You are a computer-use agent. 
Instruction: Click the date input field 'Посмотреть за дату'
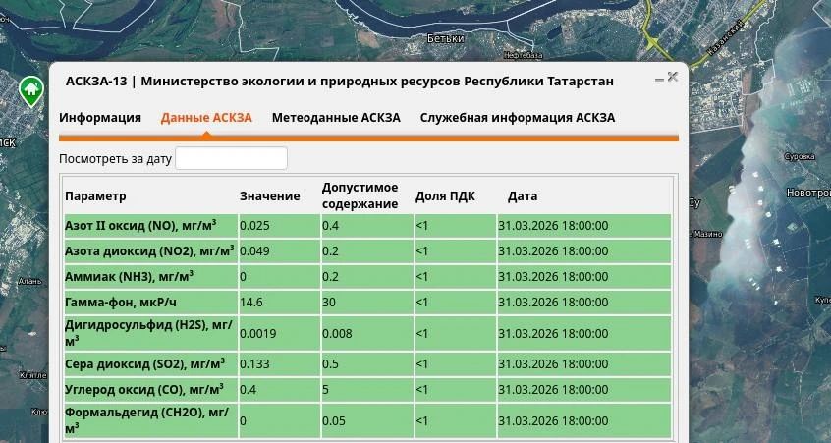(x=231, y=158)
